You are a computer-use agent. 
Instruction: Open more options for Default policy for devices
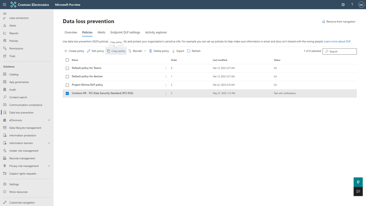click(166, 77)
